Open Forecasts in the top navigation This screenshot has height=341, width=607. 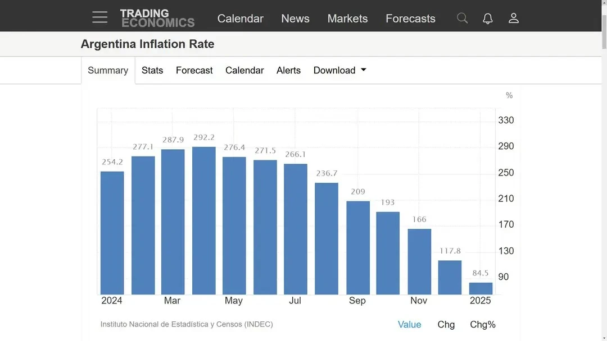[410, 19]
